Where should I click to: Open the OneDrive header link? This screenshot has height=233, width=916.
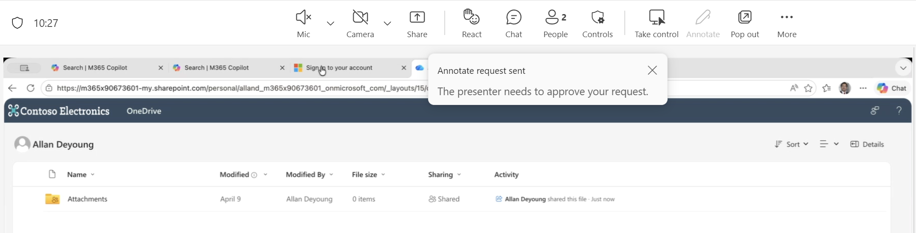point(144,111)
